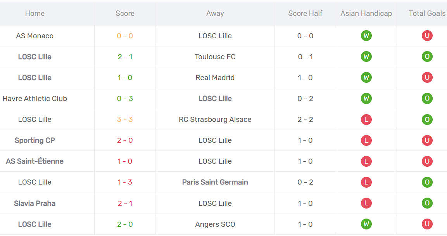Click the W badge in Real Madrid row
This screenshot has width=447, height=236.
click(366, 77)
